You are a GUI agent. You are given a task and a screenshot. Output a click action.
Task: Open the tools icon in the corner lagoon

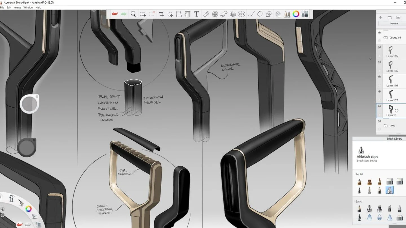(12, 198)
